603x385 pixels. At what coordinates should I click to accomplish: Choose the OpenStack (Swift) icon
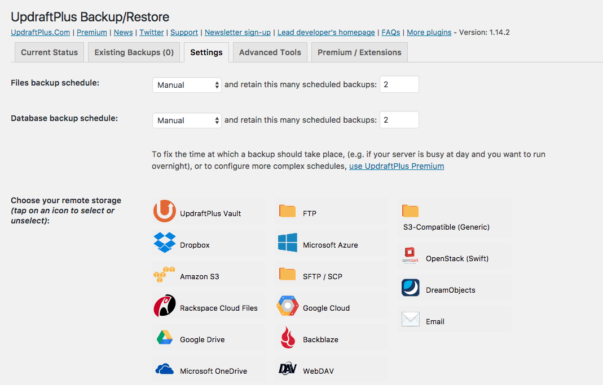pos(410,256)
